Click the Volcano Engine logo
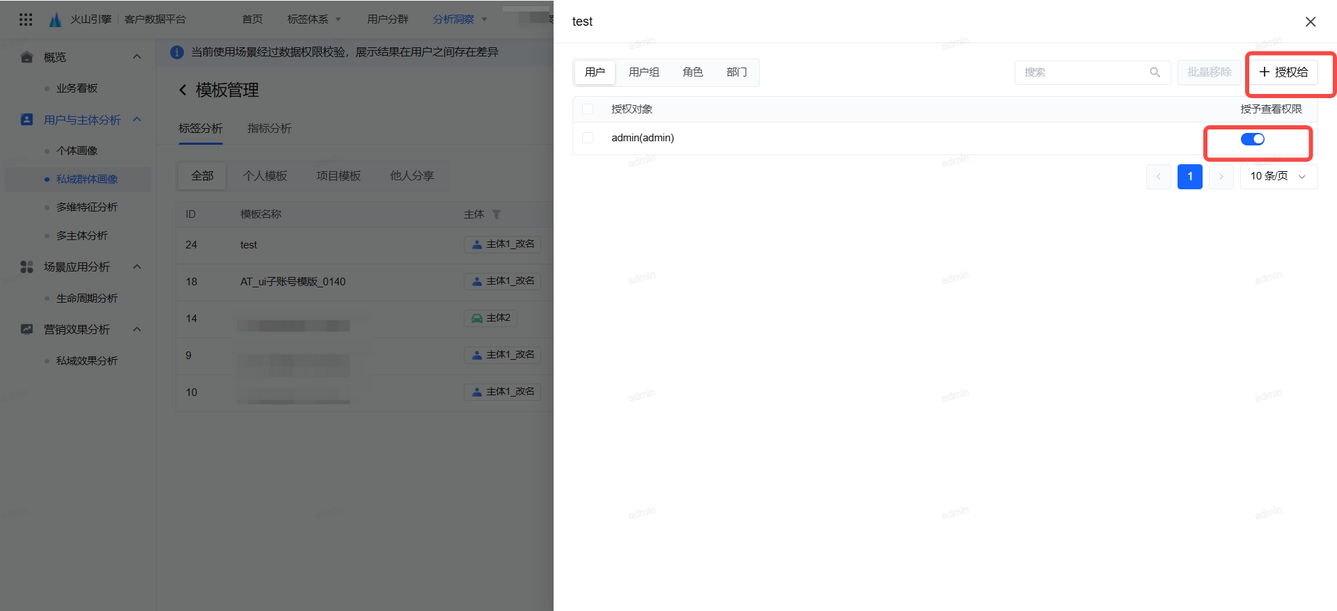1337x611 pixels. pyautogui.click(x=56, y=19)
